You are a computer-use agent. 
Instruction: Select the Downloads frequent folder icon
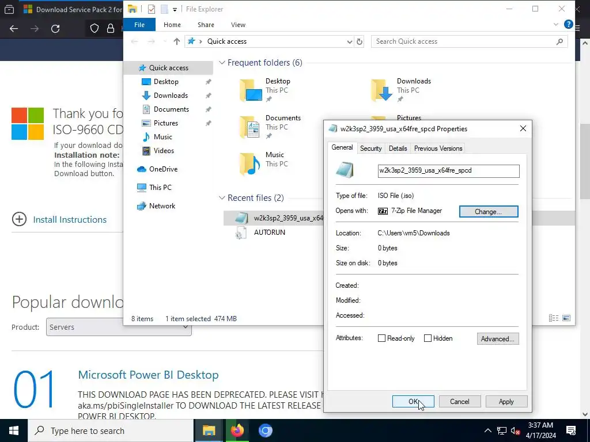[382, 90]
